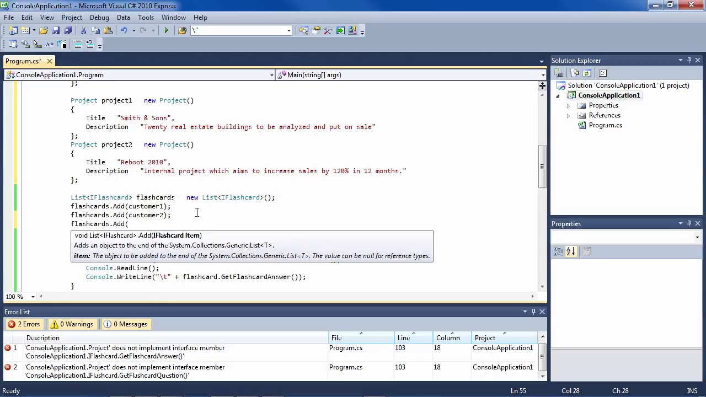The image size is (706, 397).
Task: Click the Display Parameter Info icon
Action: 25,45
